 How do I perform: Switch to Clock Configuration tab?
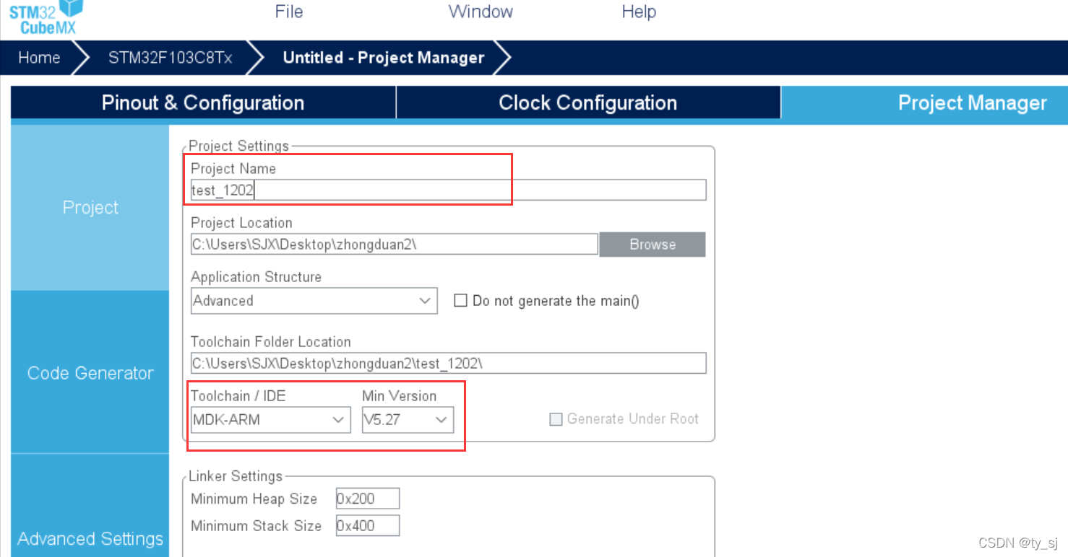[588, 102]
